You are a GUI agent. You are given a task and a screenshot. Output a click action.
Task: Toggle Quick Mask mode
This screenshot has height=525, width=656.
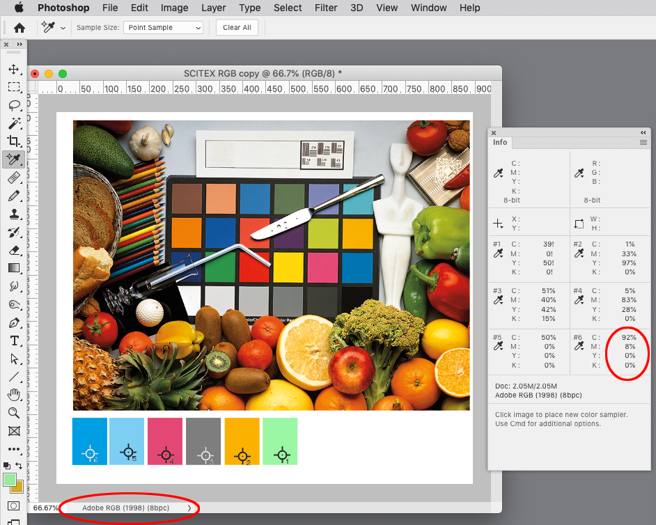point(14,506)
